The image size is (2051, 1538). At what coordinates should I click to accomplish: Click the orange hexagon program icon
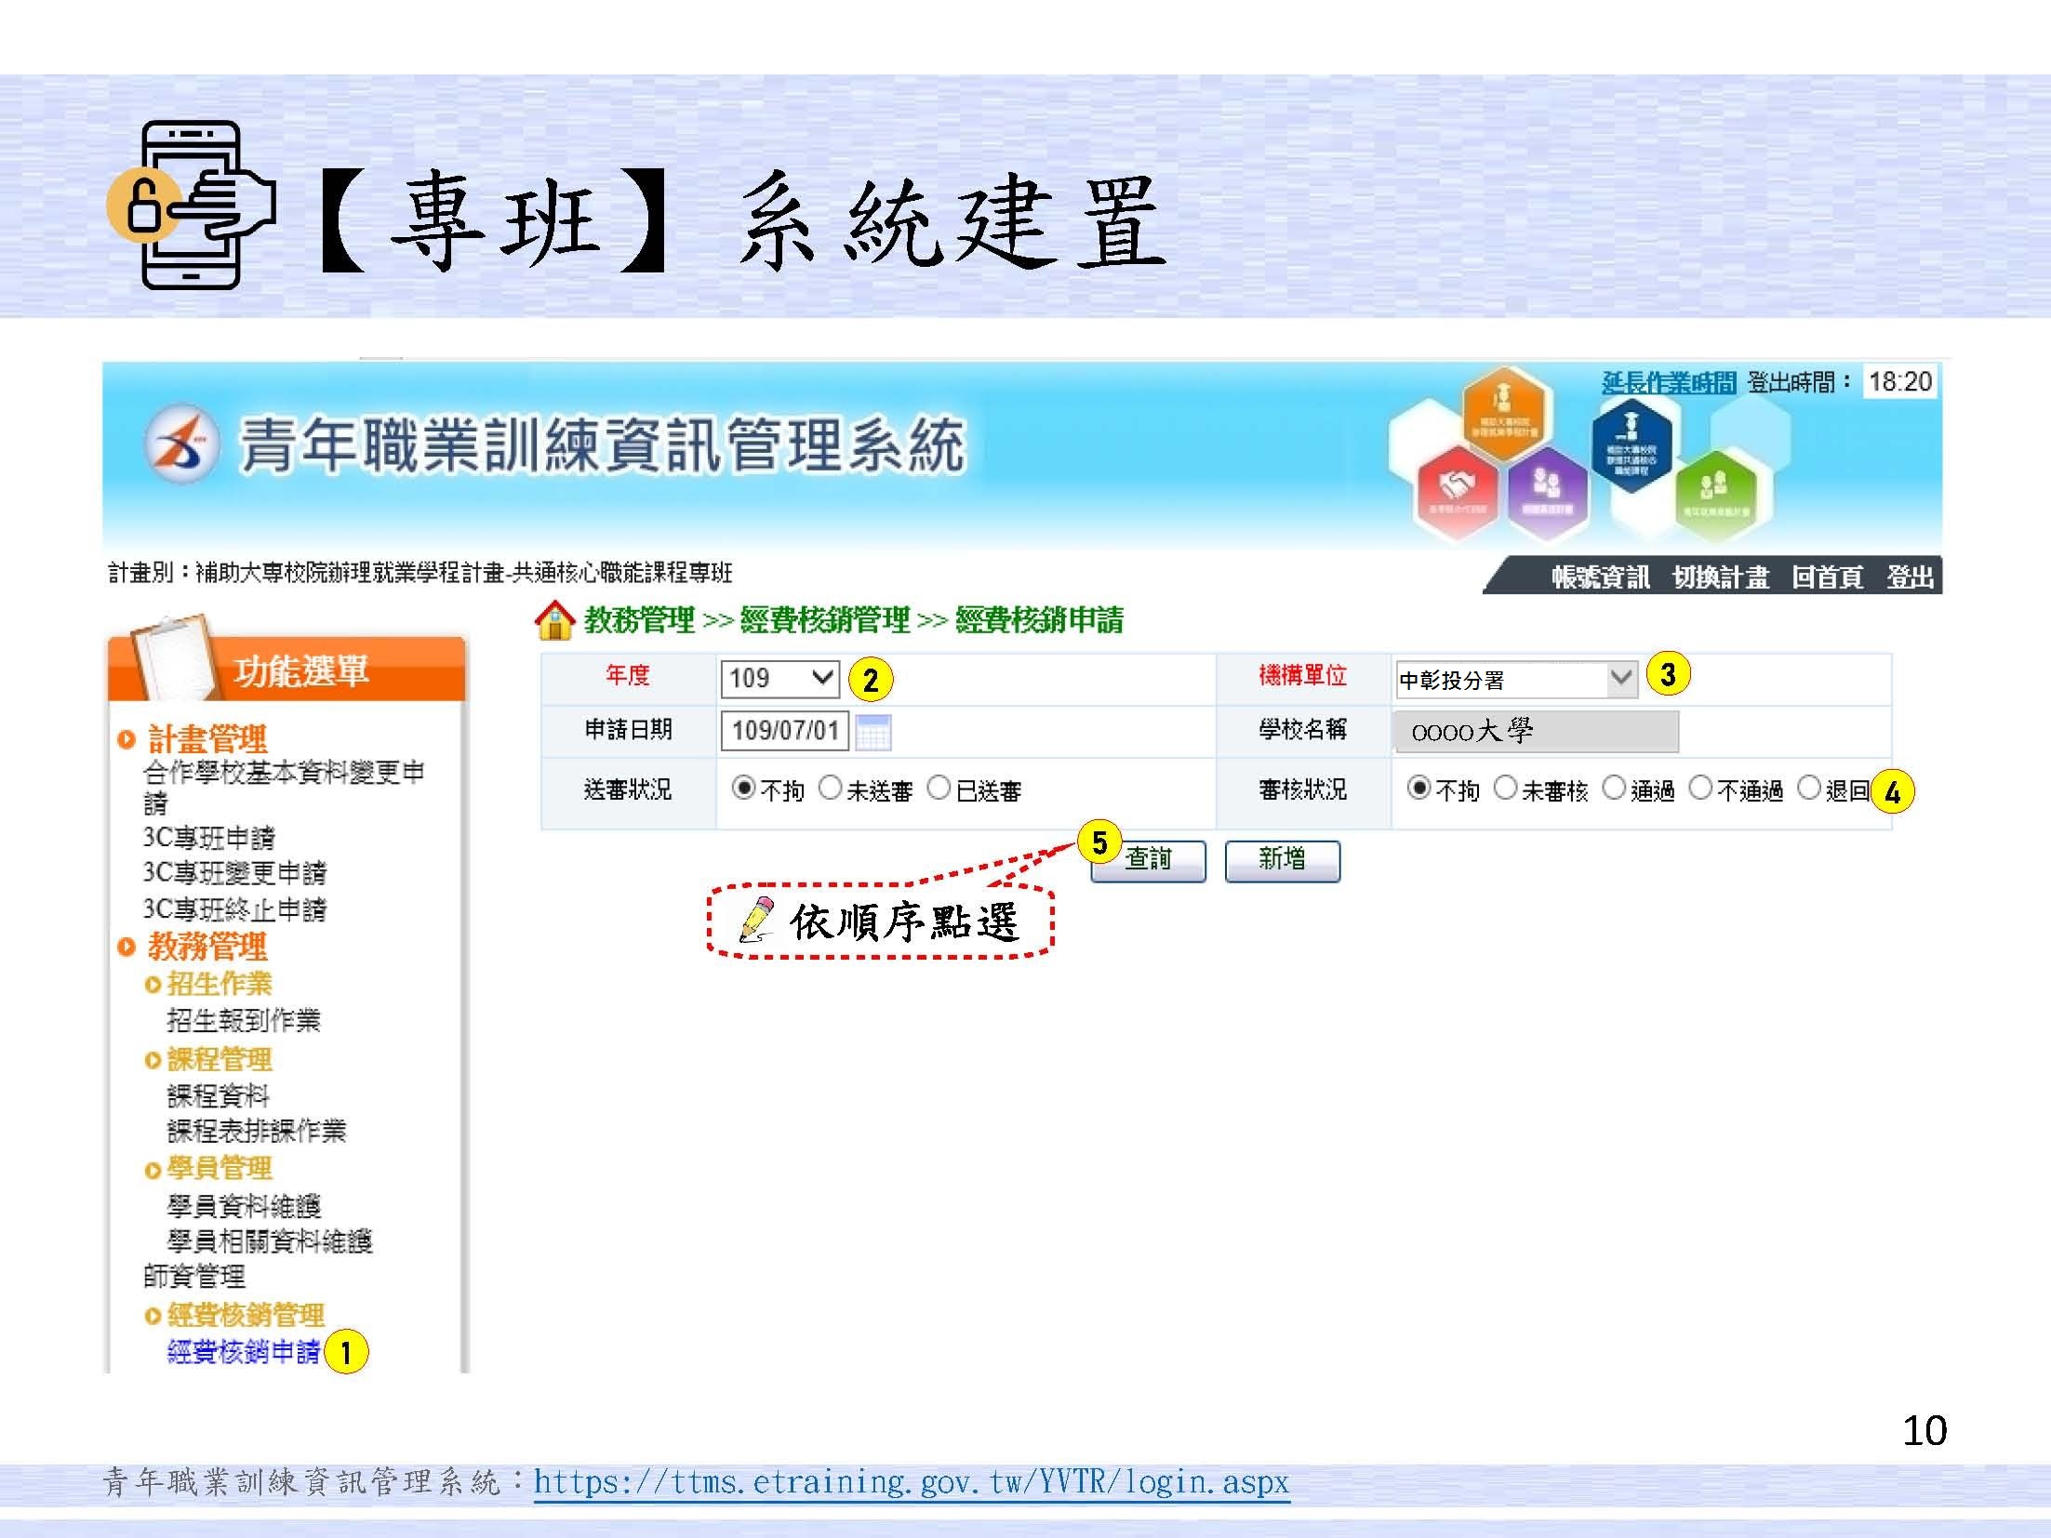[1502, 412]
